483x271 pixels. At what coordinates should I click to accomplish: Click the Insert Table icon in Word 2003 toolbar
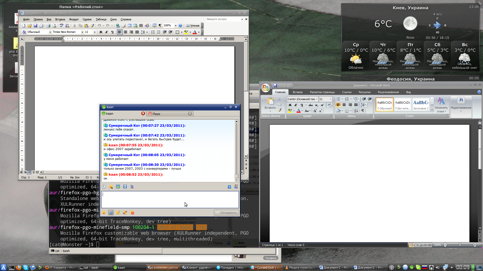point(129,26)
